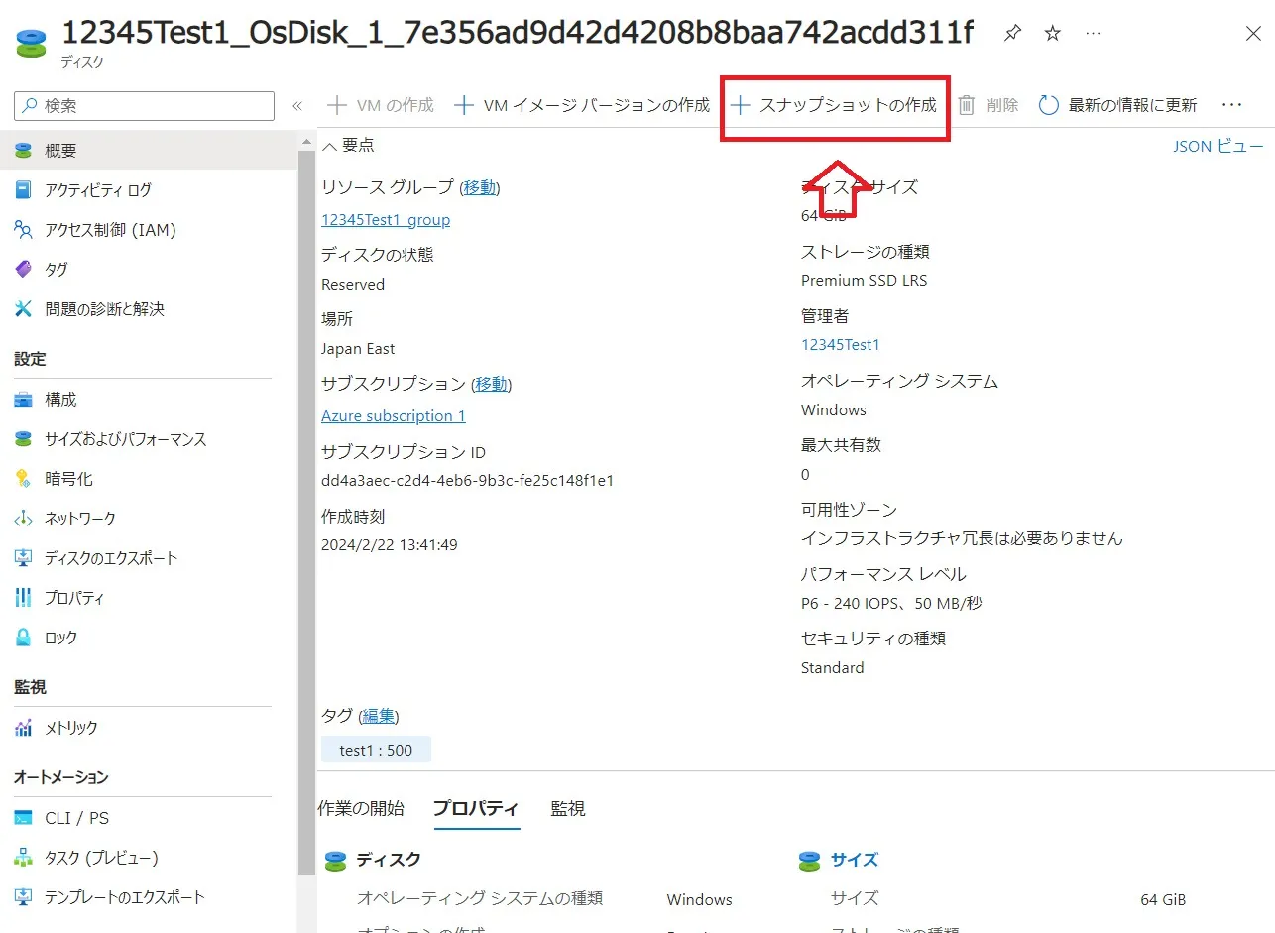
Task: Click スナップショットの作成 button
Action: pyautogui.click(x=834, y=105)
